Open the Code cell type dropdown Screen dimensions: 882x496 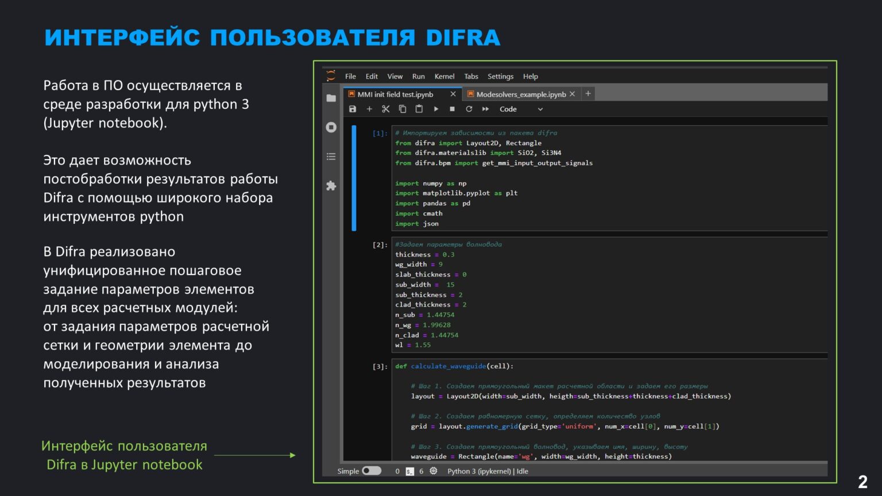(520, 109)
